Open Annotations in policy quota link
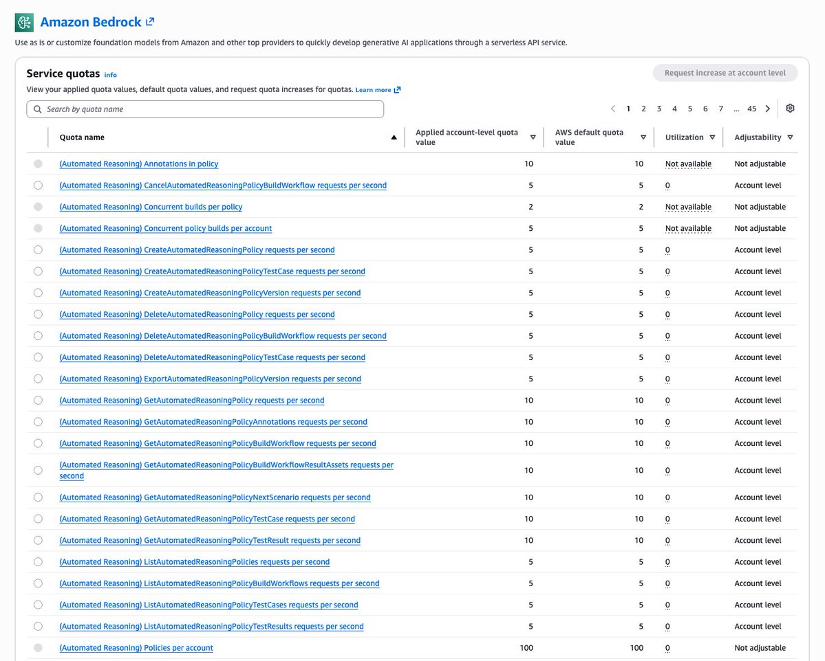The width and height of the screenshot is (825, 661). pos(139,164)
